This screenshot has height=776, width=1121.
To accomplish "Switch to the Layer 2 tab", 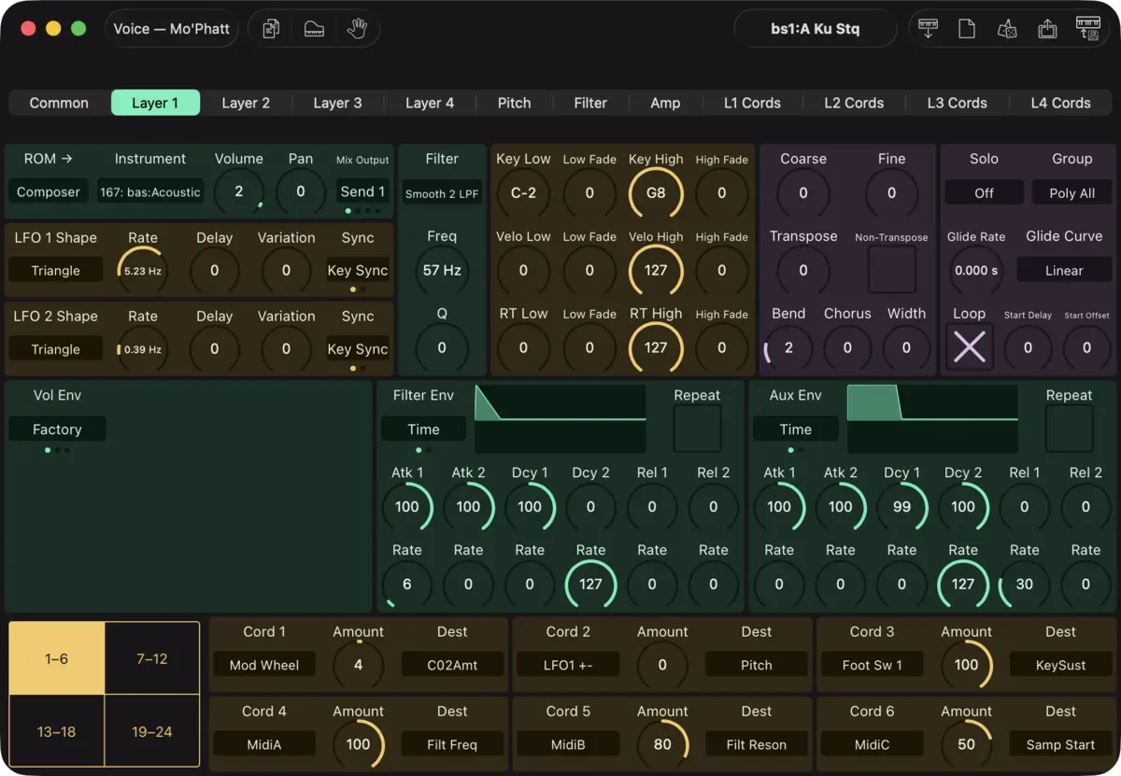I will point(246,103).
